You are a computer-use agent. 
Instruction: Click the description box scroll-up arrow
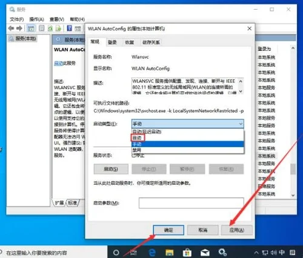(x=241, y=81)
